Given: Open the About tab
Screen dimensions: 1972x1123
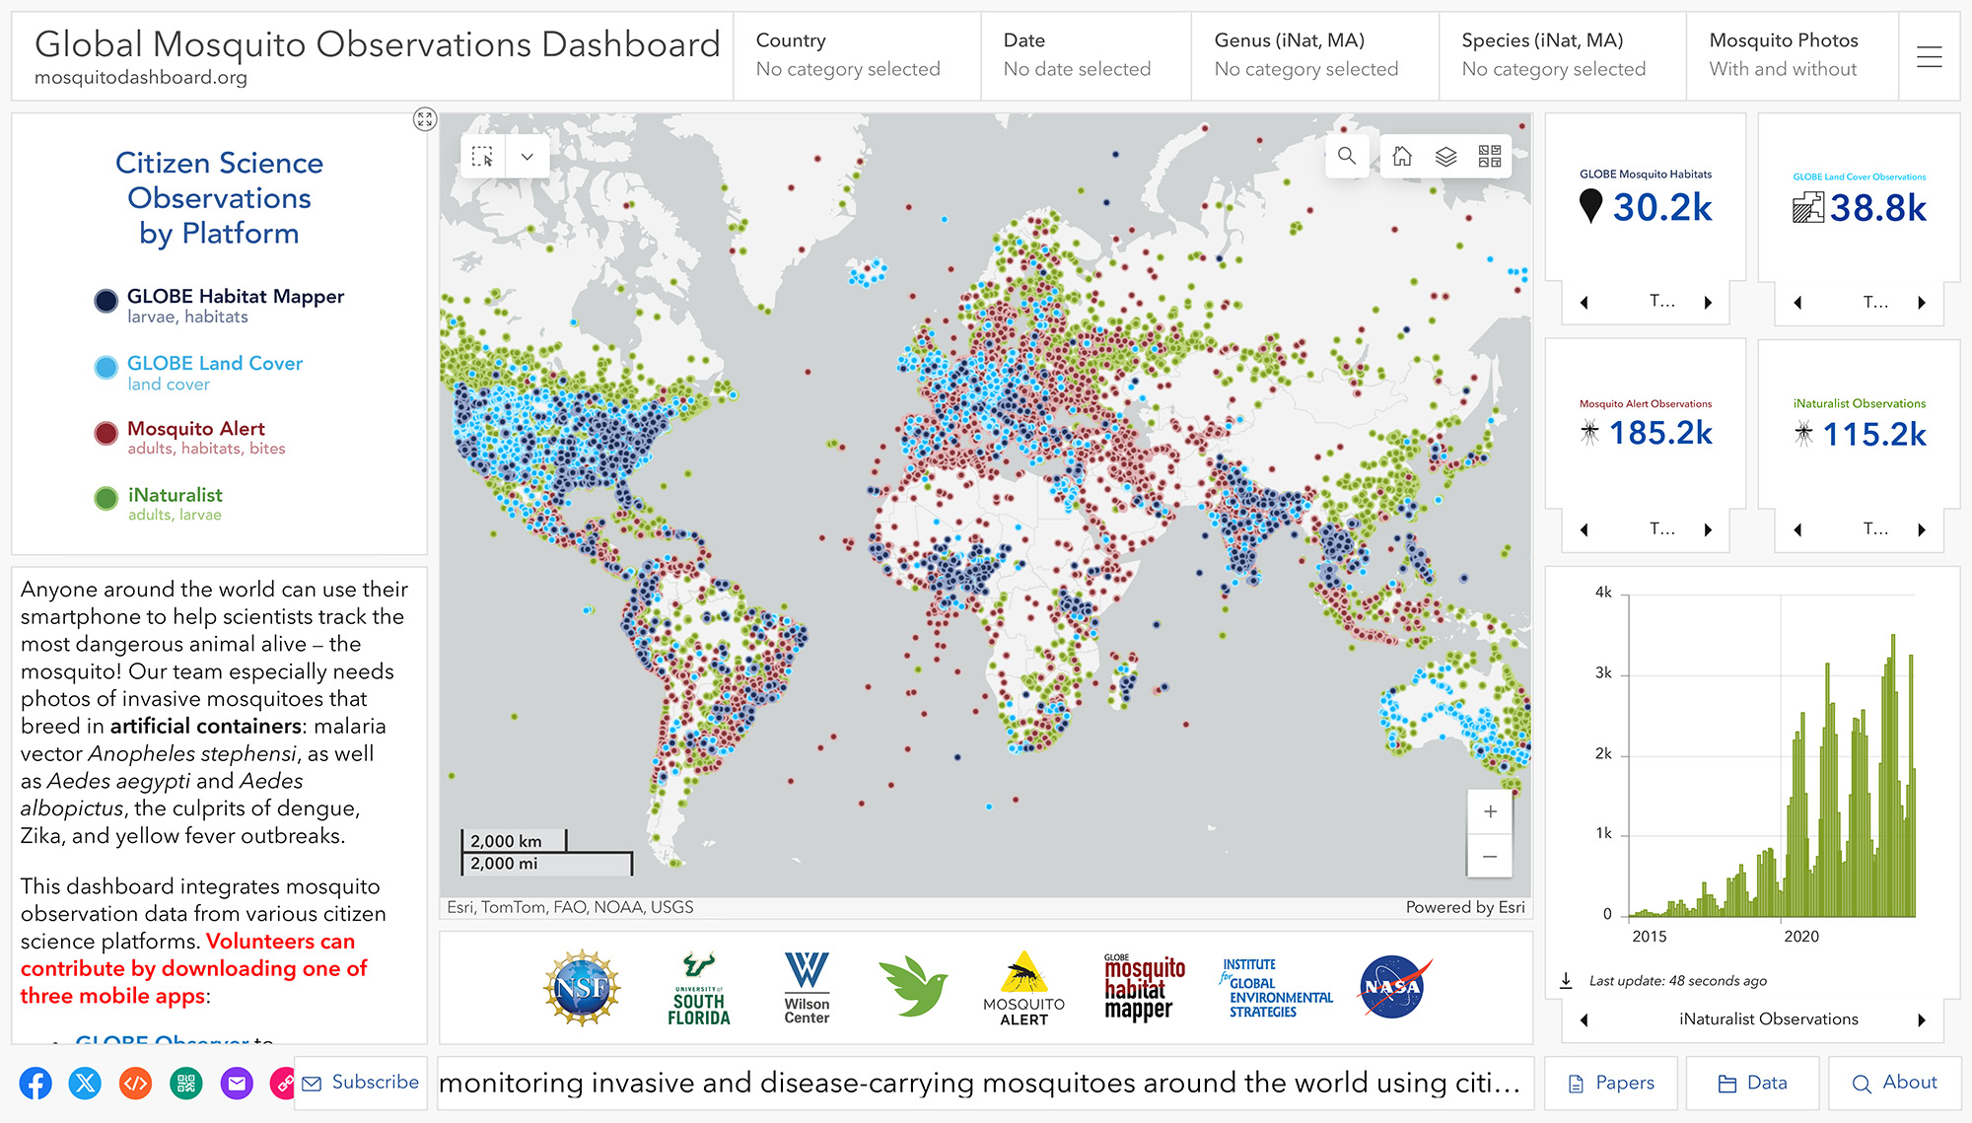Looking at the screenshot, I should 1894,1083.
